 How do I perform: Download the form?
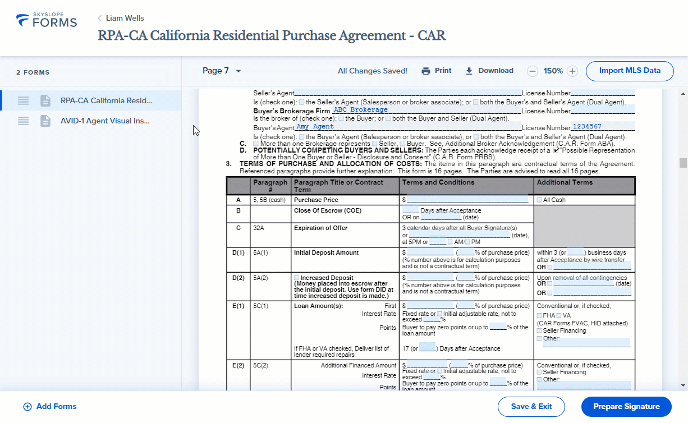coord(489,71)
